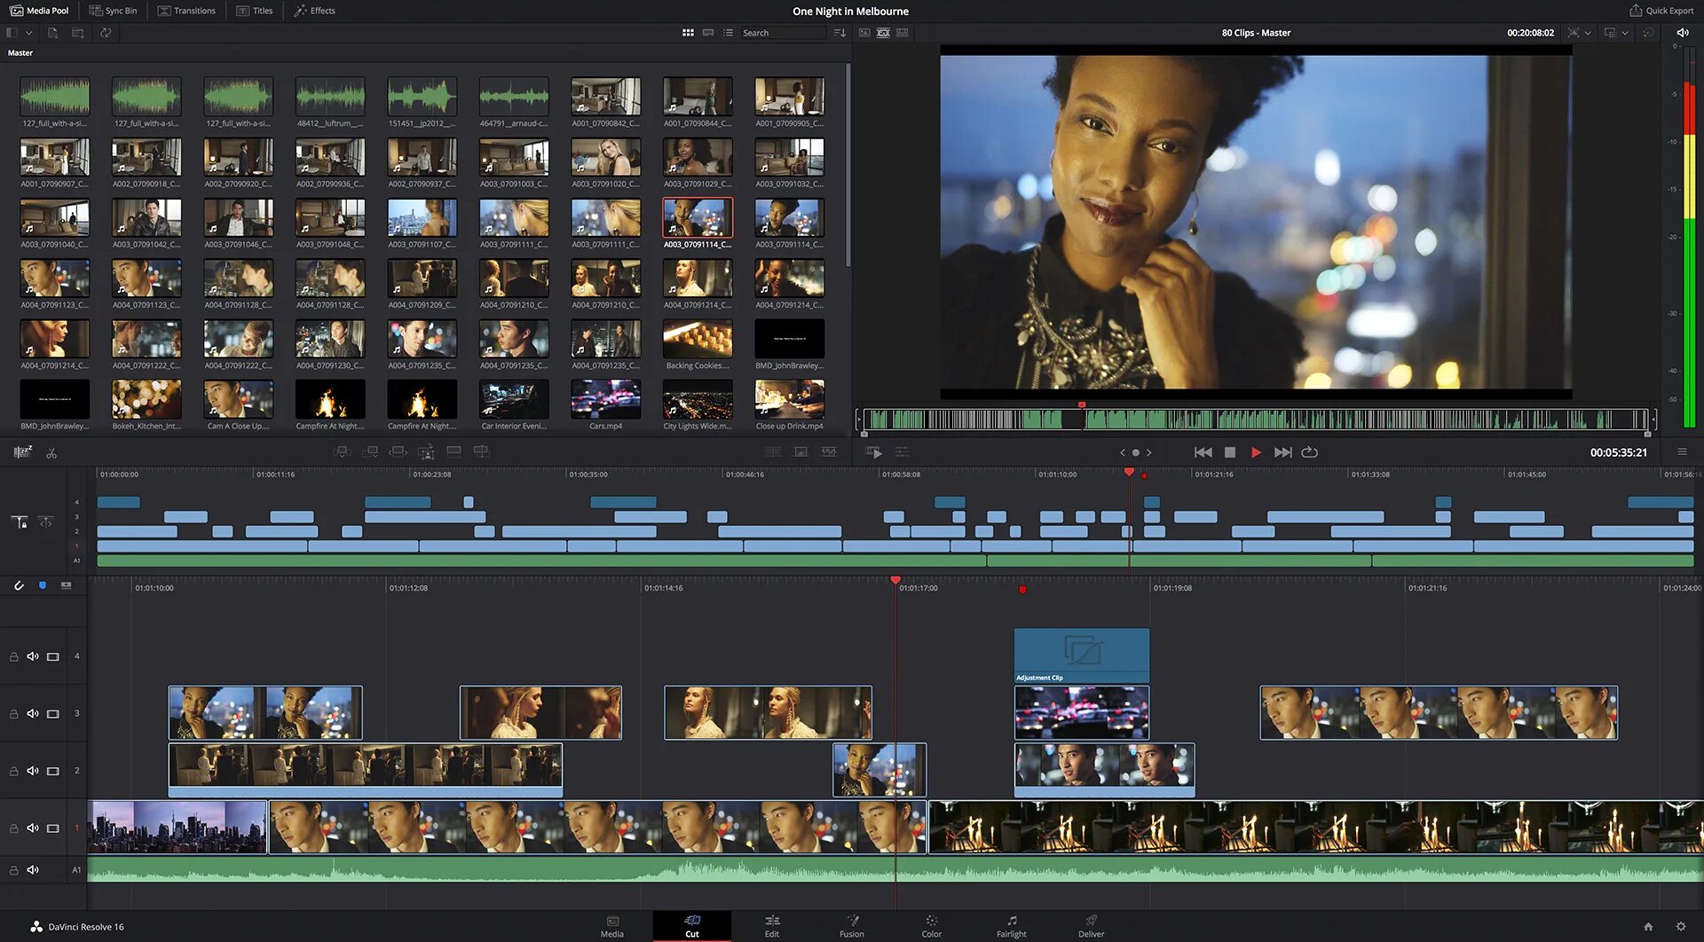Click the Tools icon below the viewer
1704x942 pixels.
(x=903, y=452)
